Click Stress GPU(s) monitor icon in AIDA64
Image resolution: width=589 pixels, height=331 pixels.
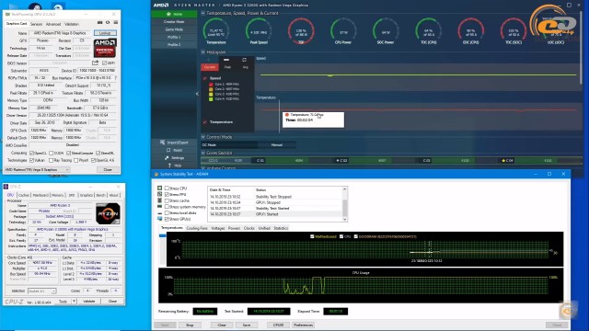(x=160, y=219)
